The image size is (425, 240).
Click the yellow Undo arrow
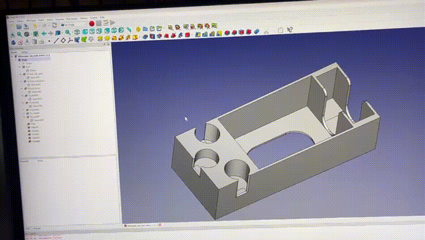[35, 26]
